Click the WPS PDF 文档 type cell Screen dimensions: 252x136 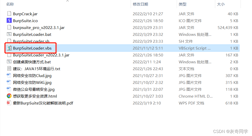[x=191, y=103]
